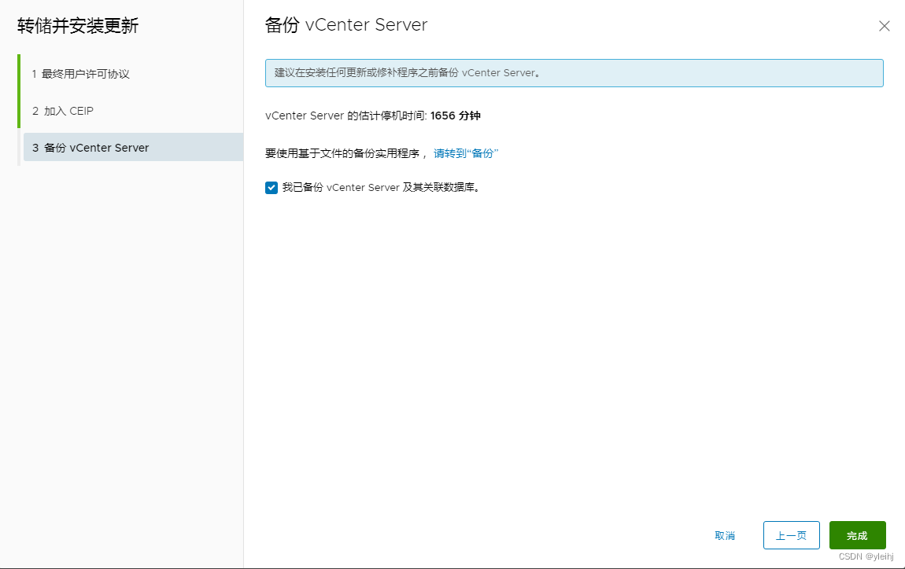Click the 转储并安装更新 wizard title
The height and width of the screenshot is (569, 905).
click(x=78, y=26)
